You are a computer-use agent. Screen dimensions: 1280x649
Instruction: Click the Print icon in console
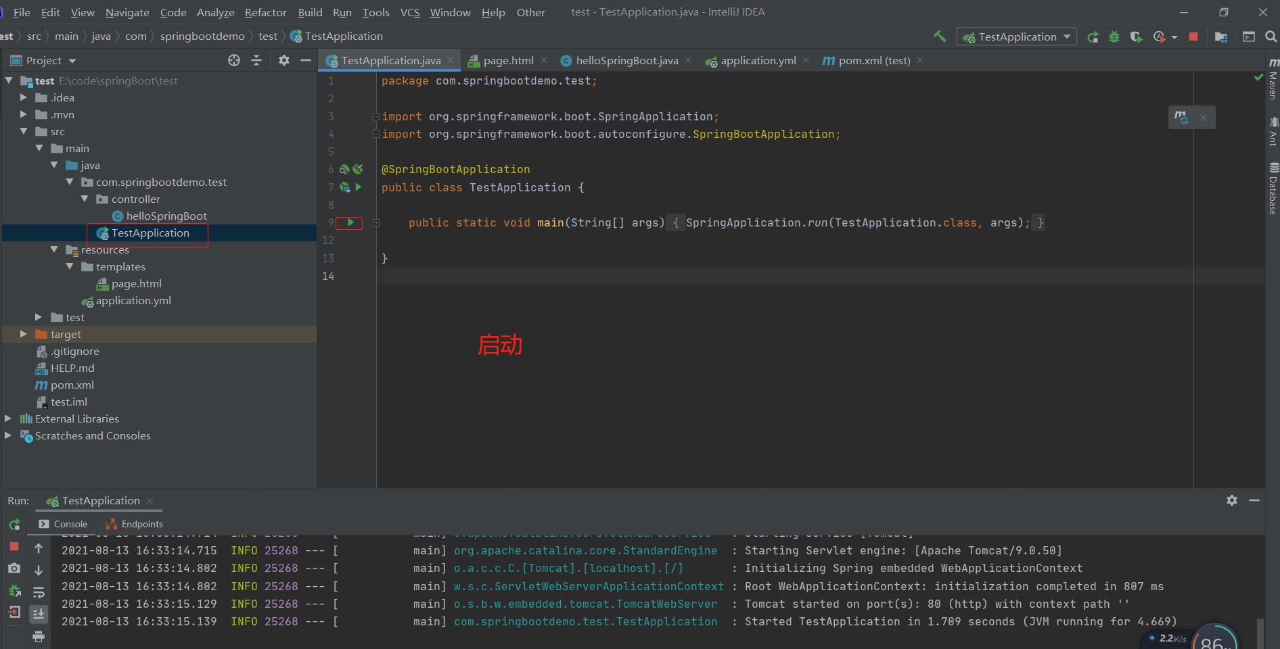pyautogui.click(x=39, y=636)
